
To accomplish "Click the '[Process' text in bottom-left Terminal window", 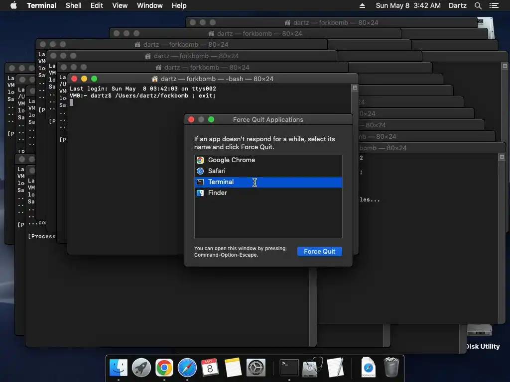I will pyautogui.click(x=42, y=236).
